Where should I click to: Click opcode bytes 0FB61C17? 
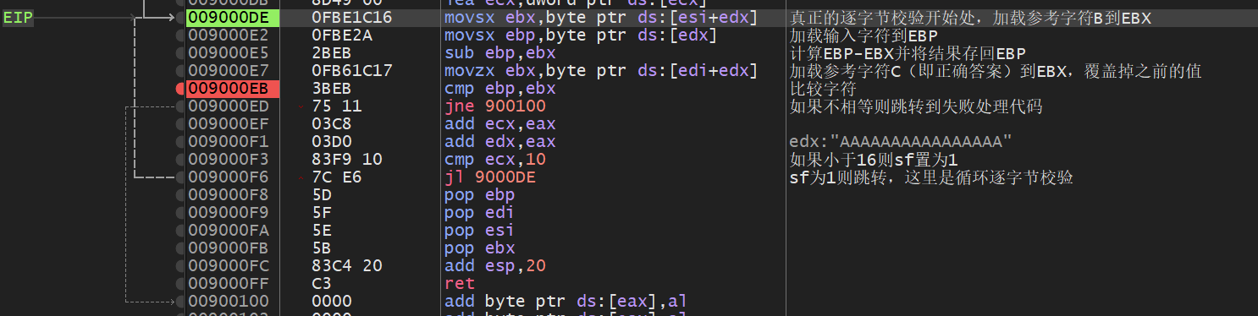click(x=352, y=71)
